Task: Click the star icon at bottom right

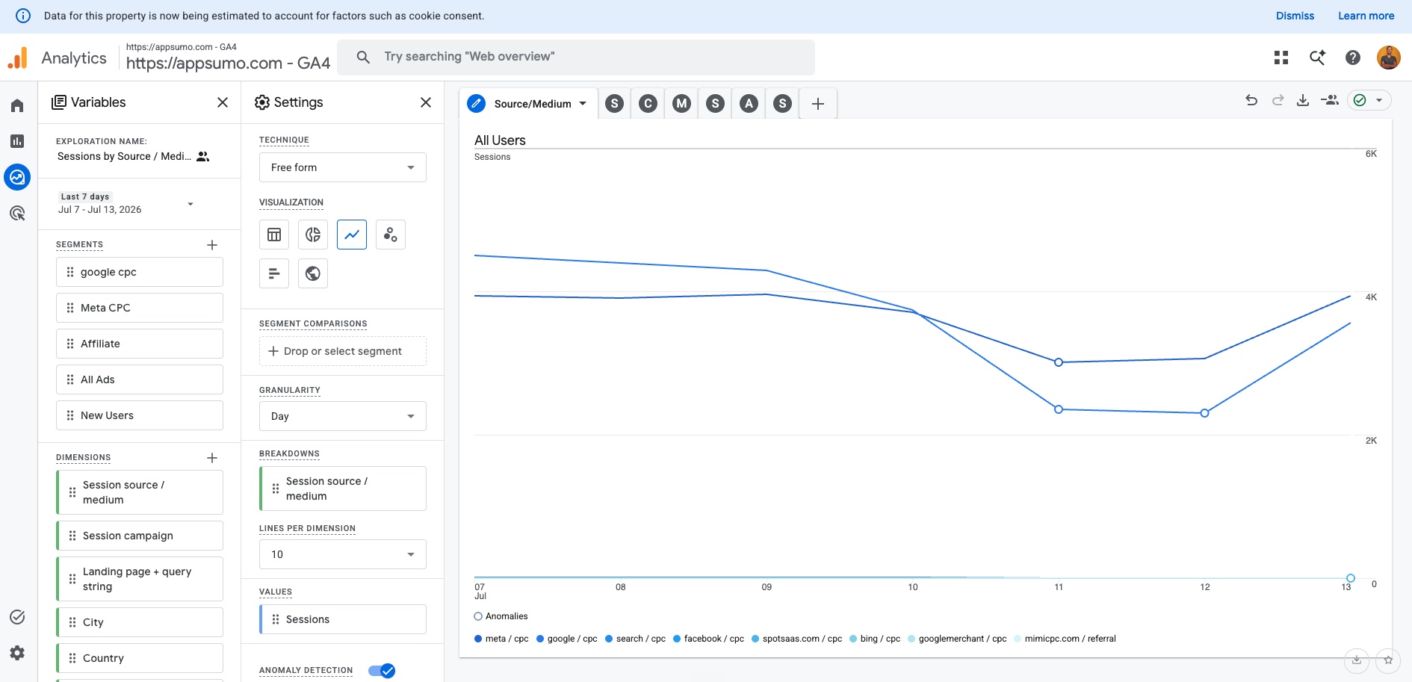Action: (x=1387, y=660)
